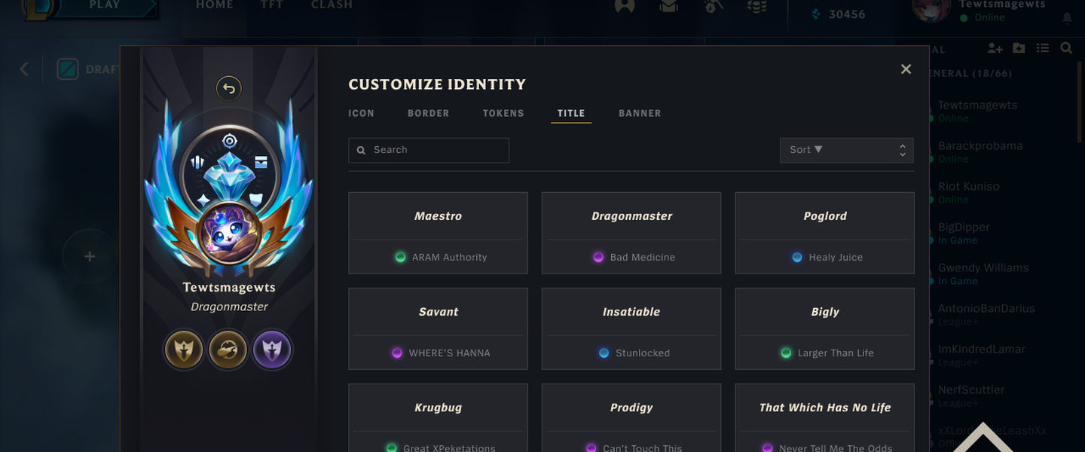Choose the Poglord title card
This screenshot has height=452, width=1085.
tap(825, 233)
